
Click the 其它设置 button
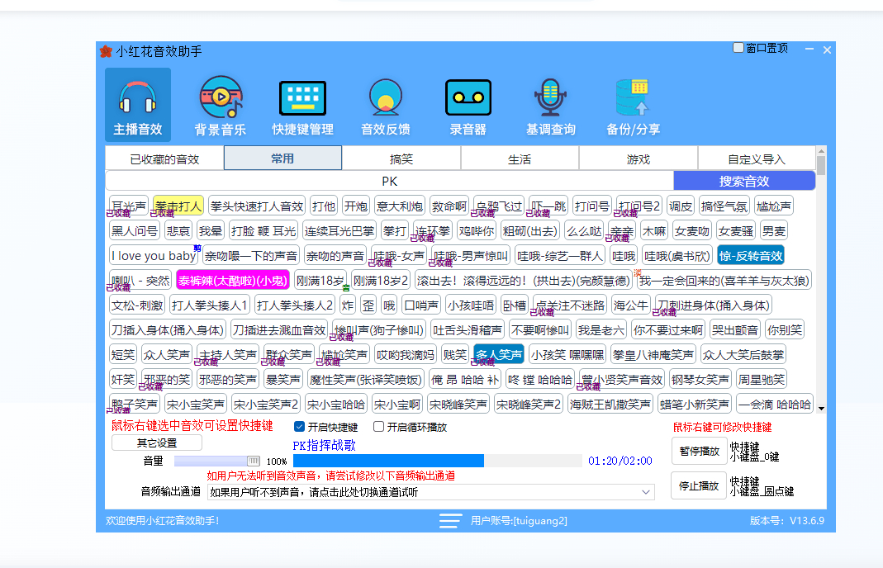[156, 443]
